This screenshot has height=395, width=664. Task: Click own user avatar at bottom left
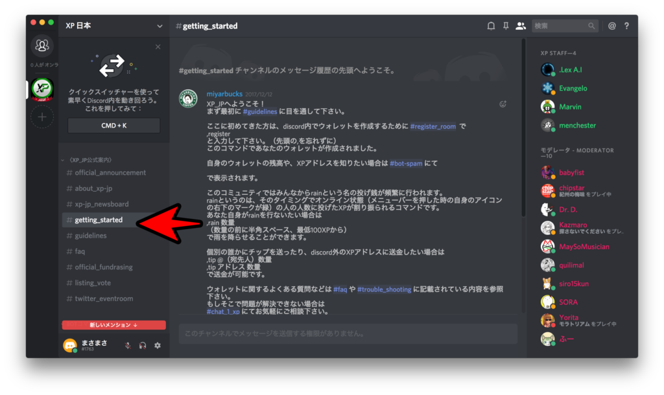[70, 346]
